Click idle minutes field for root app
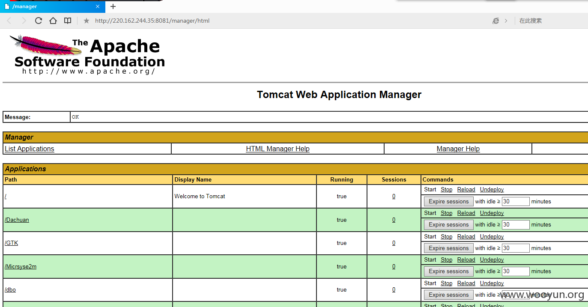Viewport: 588px width, 307px height. click(516, 201)
